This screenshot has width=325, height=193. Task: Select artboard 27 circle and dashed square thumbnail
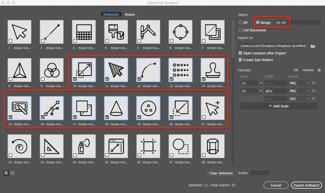(181, 146)
